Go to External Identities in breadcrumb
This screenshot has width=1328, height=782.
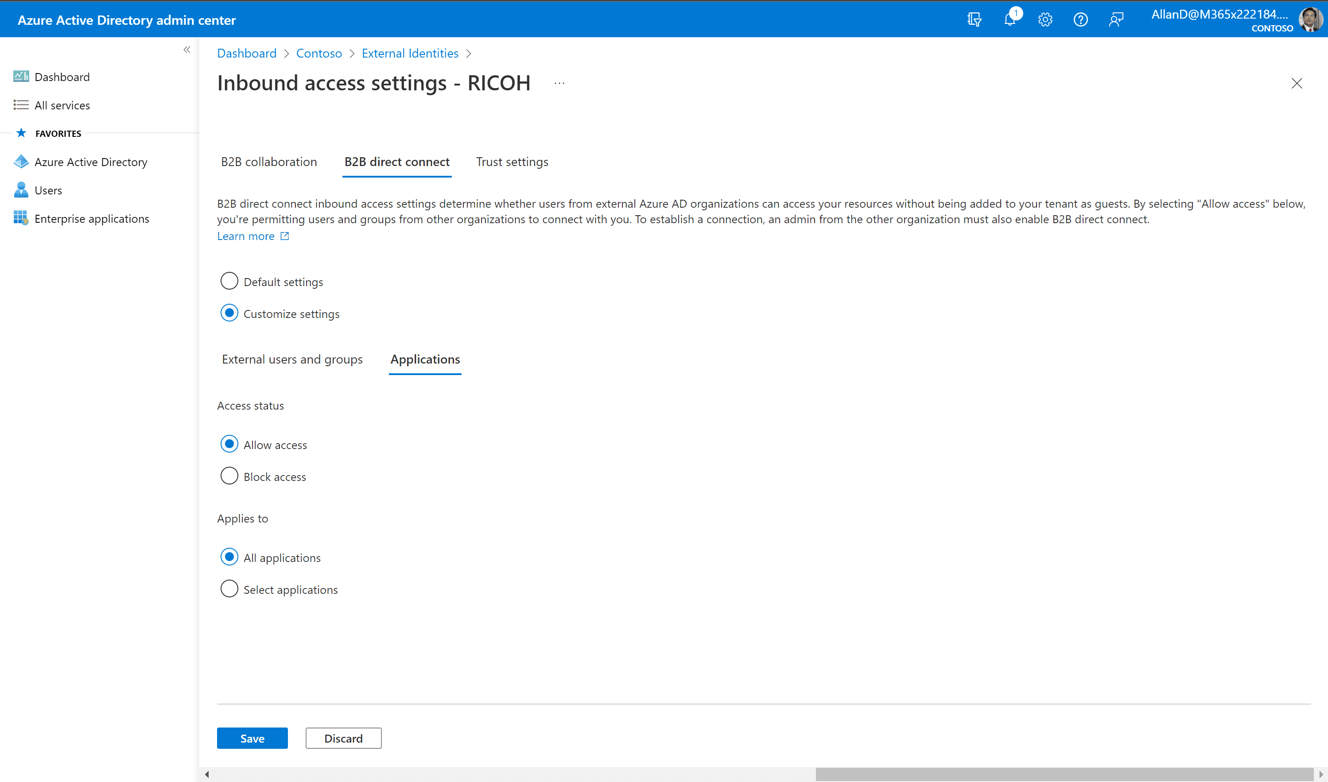click(410, 53)
